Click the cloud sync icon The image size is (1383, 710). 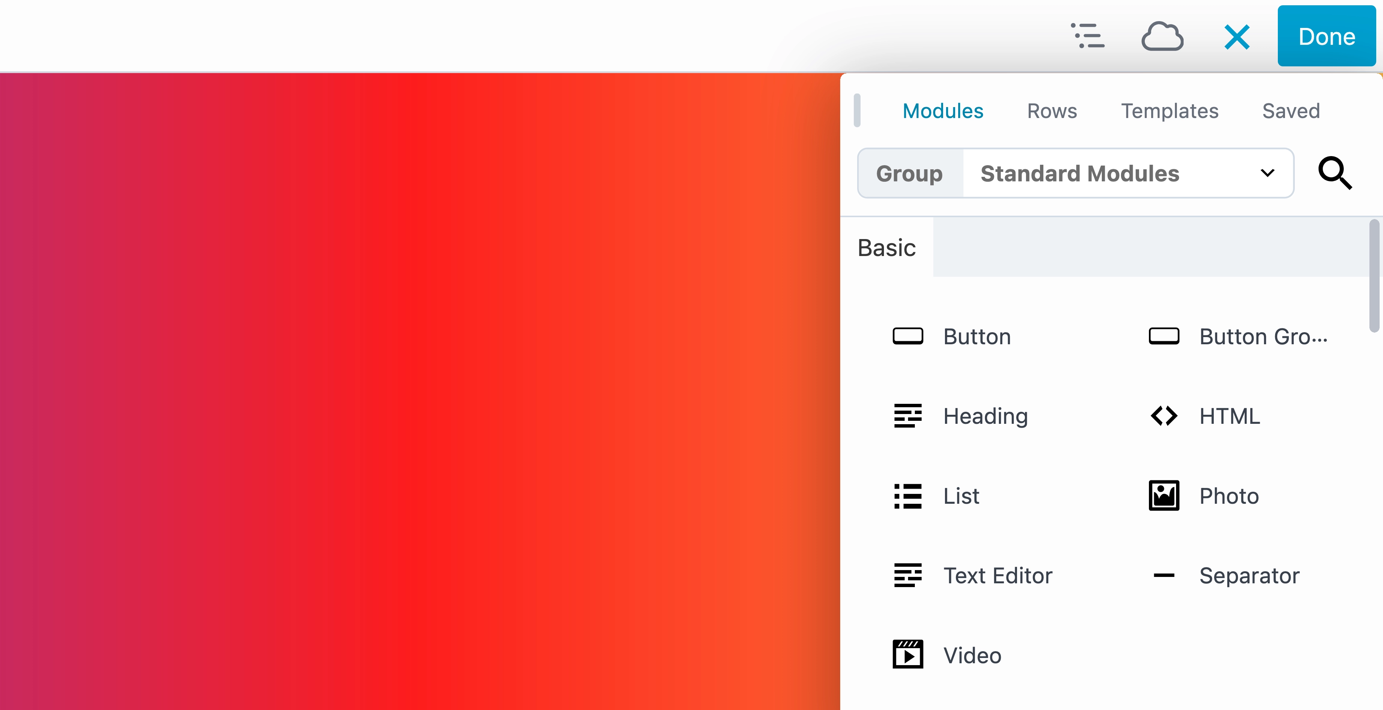[1162, 37]
